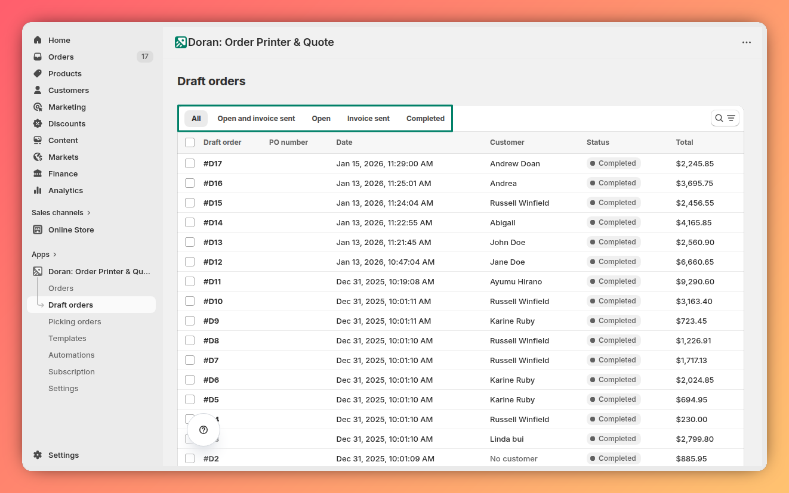The height and width of the screenshot is (493, 789).
Task: Click the Customers person icon
Action: click(x=38, y=90)
